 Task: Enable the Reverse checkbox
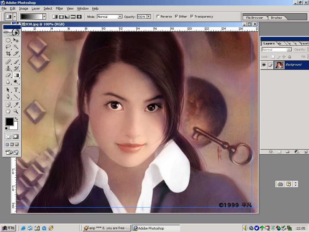tap(158, 17)
